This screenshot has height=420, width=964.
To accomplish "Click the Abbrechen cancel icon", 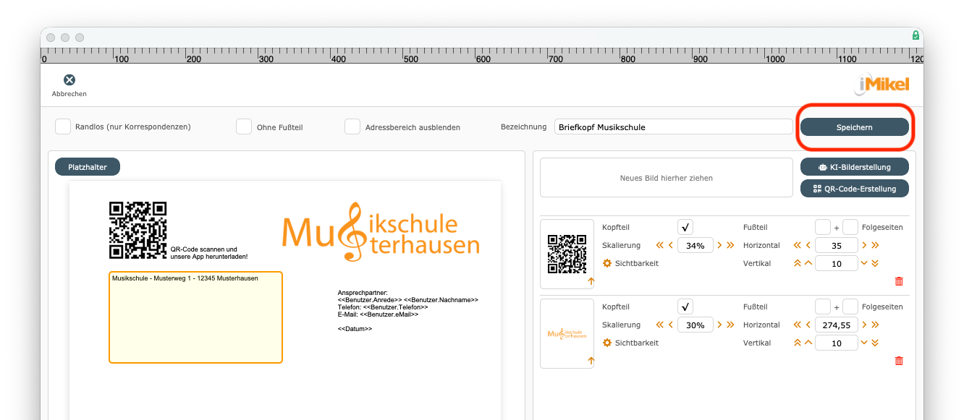I will click(69, 80).
